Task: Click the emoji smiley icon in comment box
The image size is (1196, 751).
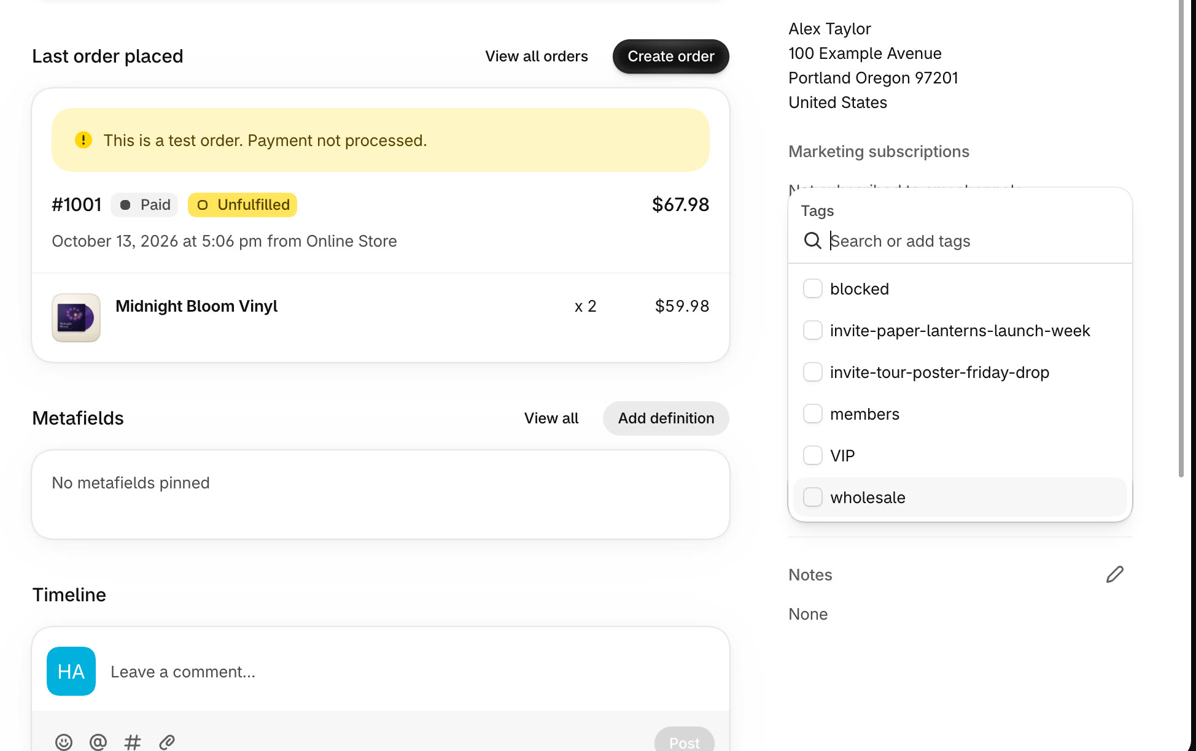Action: (64, 742)
